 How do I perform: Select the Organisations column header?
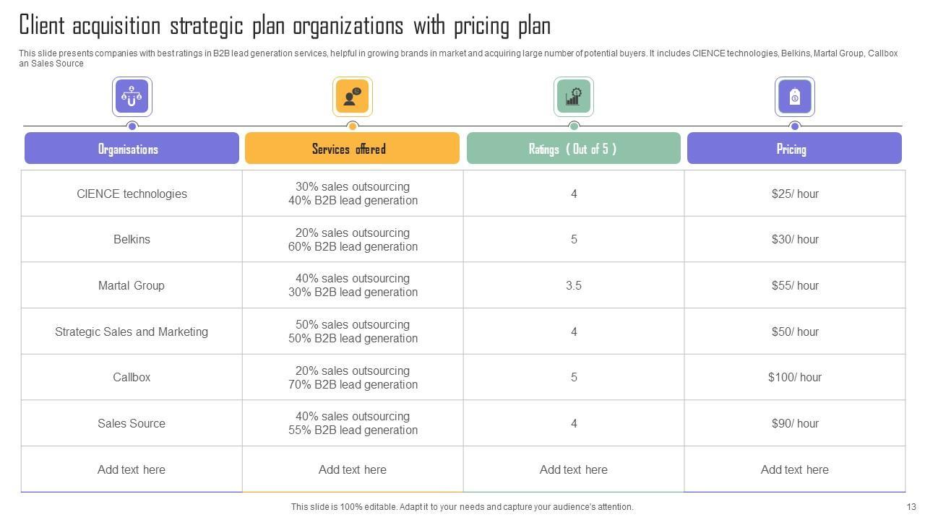[132, 149]
